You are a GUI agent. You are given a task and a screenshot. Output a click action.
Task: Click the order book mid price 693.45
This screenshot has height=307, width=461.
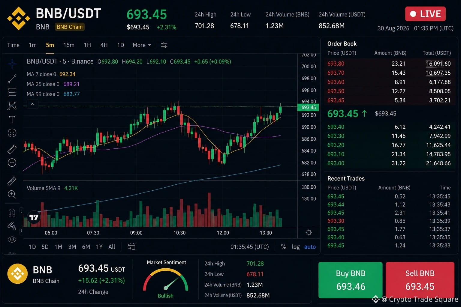pyautogui.click(x=343, y=114)
